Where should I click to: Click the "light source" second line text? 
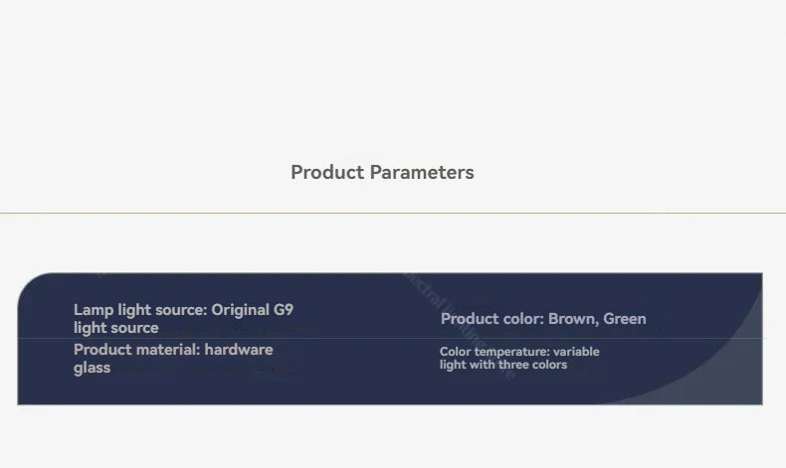115,328
